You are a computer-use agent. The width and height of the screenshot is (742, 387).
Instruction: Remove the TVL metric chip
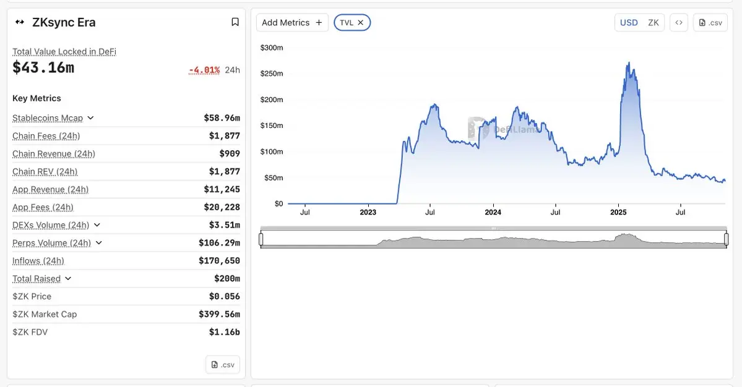click(361, 22)
